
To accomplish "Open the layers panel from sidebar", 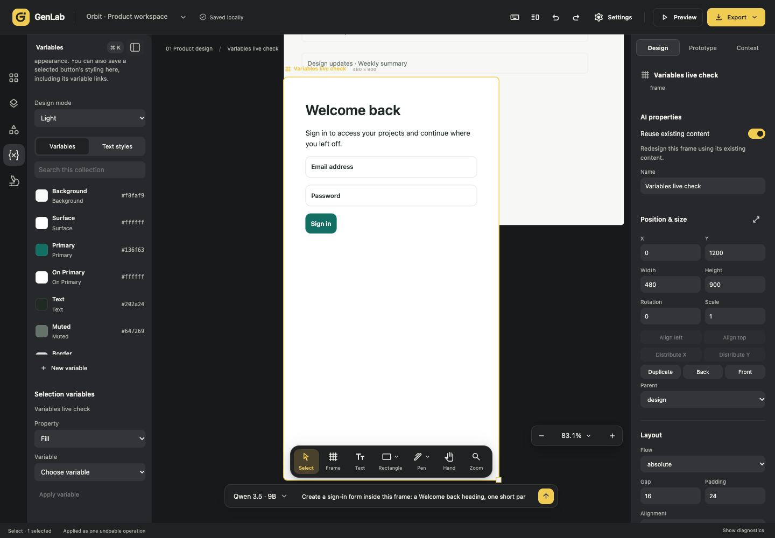I will [14, 103].
